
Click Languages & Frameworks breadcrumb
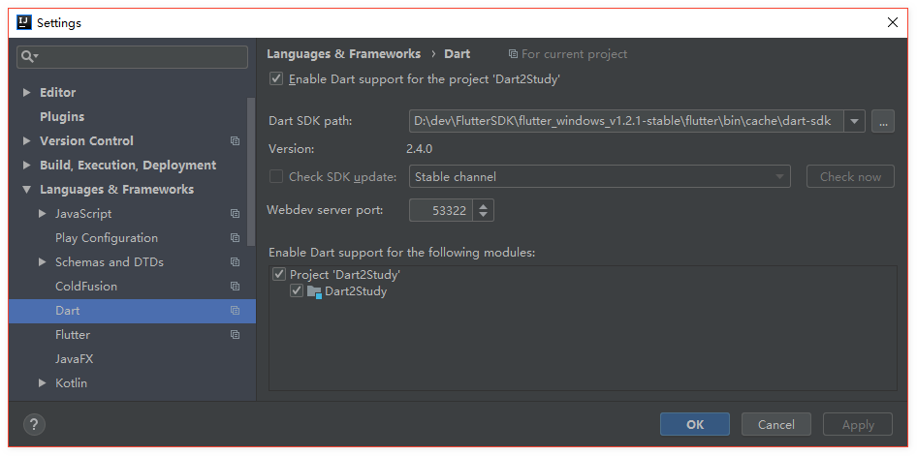(x=344, y=53)
